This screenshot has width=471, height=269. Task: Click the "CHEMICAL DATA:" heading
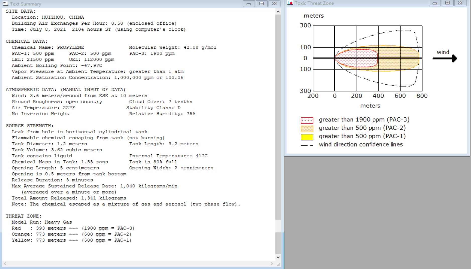[x=27, y=41]
